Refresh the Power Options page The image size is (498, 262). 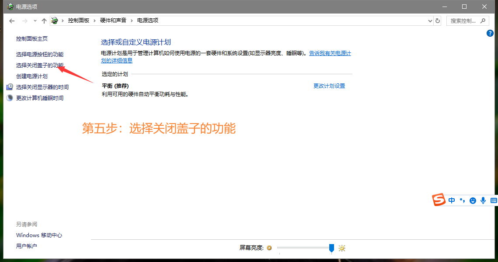(x=438, y=21)
